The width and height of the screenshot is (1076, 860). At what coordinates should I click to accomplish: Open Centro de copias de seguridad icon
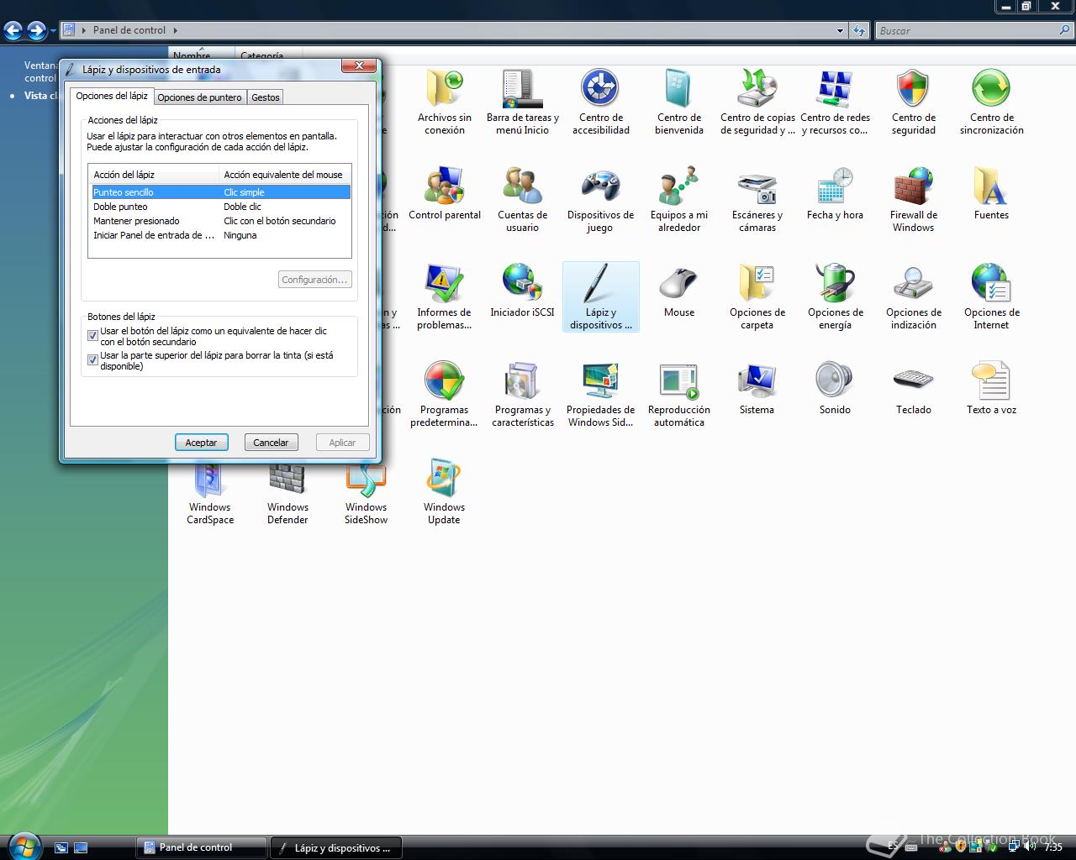tap(757, 102)
